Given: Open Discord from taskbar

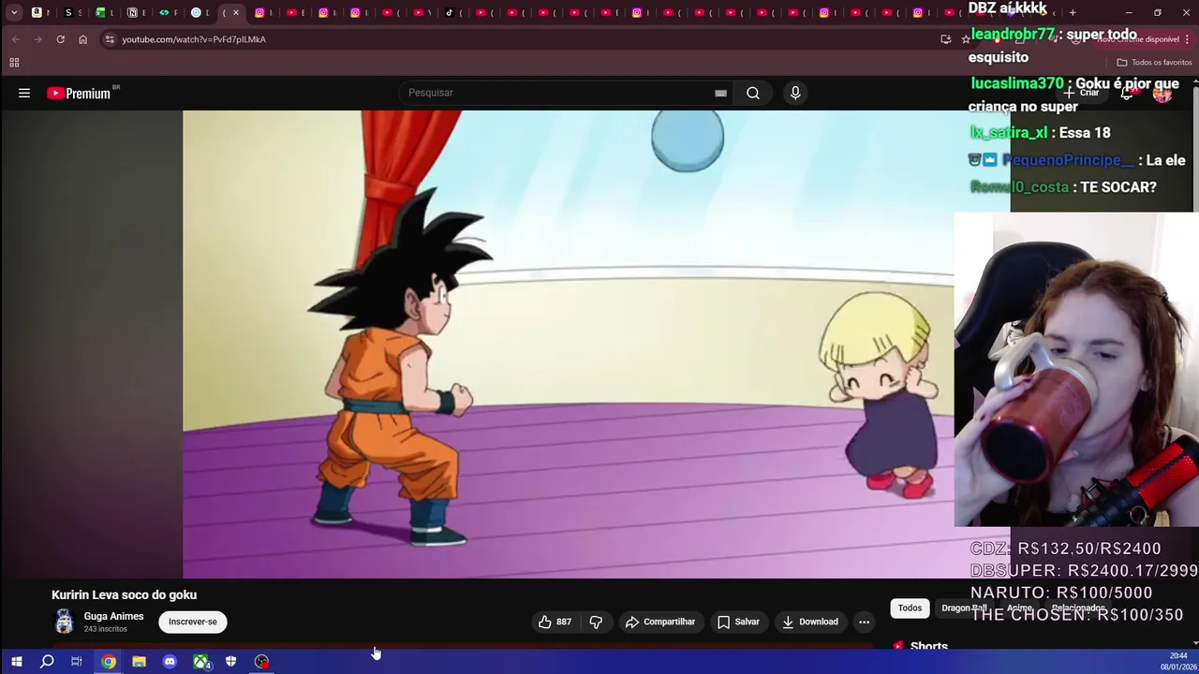Looking at the screenshot, I should point(170,662).
